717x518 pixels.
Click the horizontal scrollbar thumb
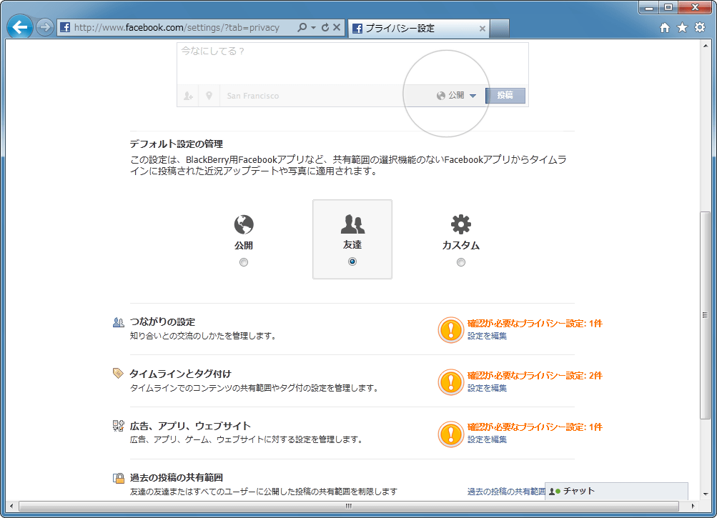[348, 506]
